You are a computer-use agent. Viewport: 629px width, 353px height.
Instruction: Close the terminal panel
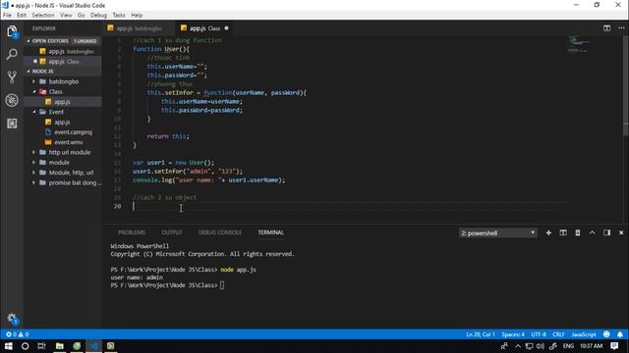pyautogui.click(x=621, y=232)
